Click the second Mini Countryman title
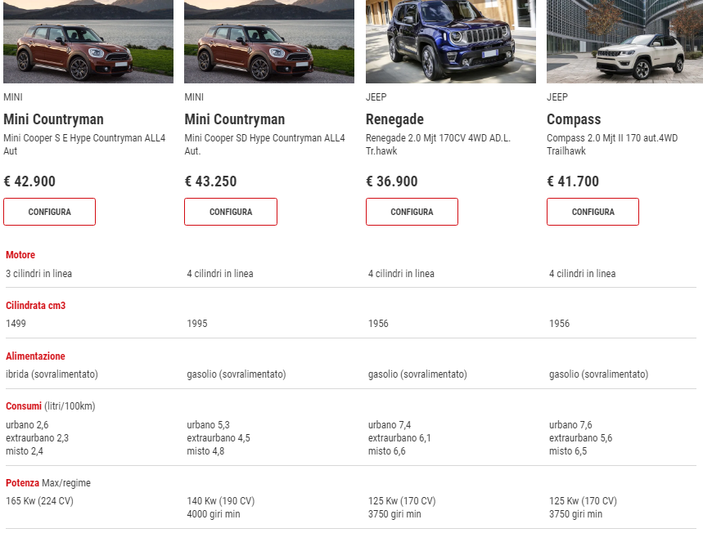Viewport: 703px width, 533px height. 235,119
